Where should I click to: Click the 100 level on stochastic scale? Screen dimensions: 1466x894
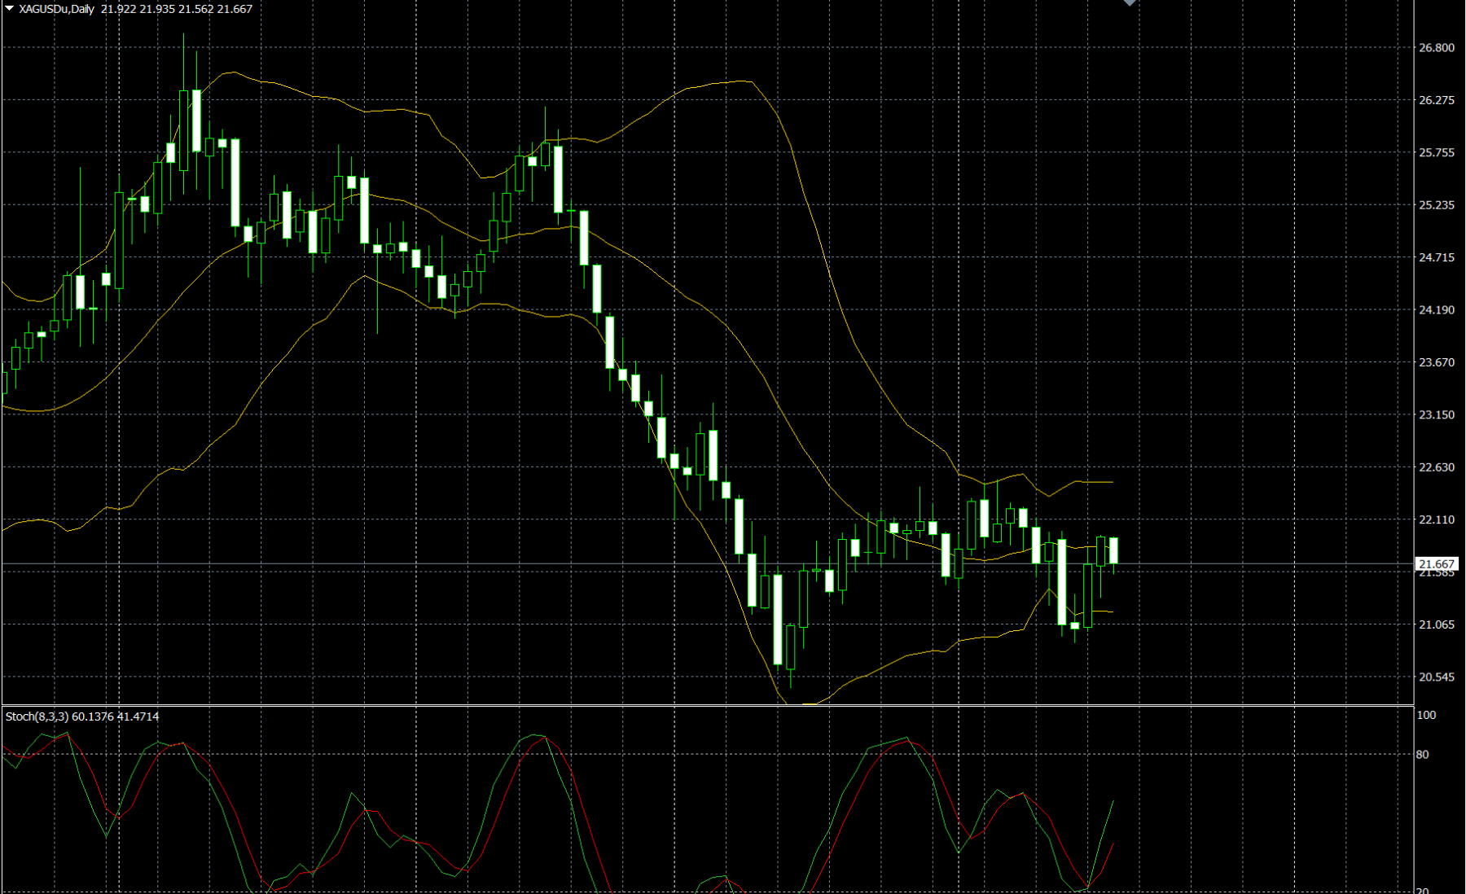click(1427, 715)
